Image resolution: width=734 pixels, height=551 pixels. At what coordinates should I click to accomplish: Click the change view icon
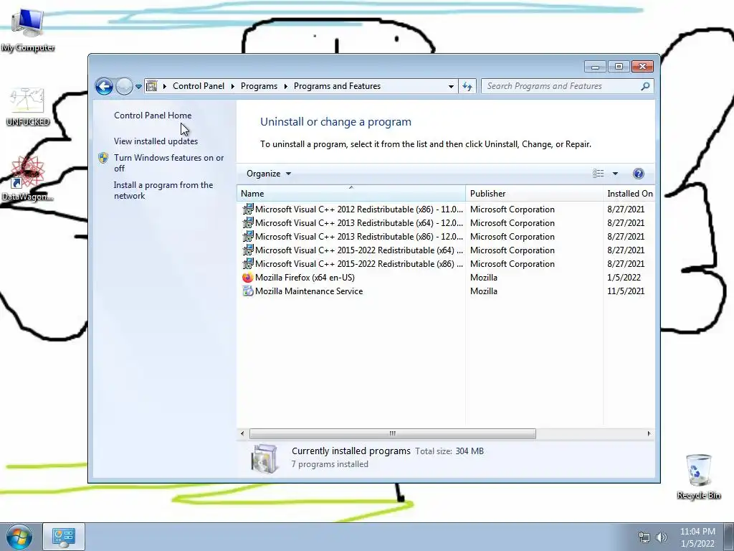coord(599,174)
